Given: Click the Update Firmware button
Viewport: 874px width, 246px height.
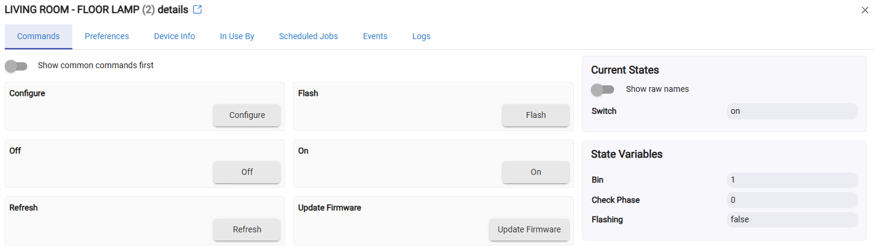Looking at the screenshot, I should click(x=529, y=229).
